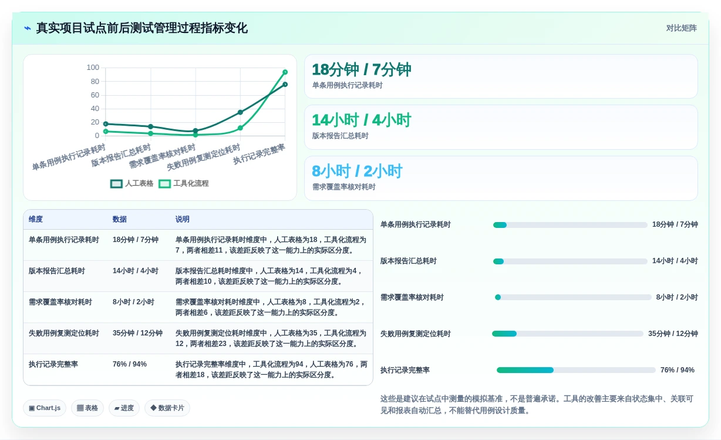Click the 人工表格 point at 版本报告汇总耗时
This screenshot has width=721, height=440.
coord(151,126)
